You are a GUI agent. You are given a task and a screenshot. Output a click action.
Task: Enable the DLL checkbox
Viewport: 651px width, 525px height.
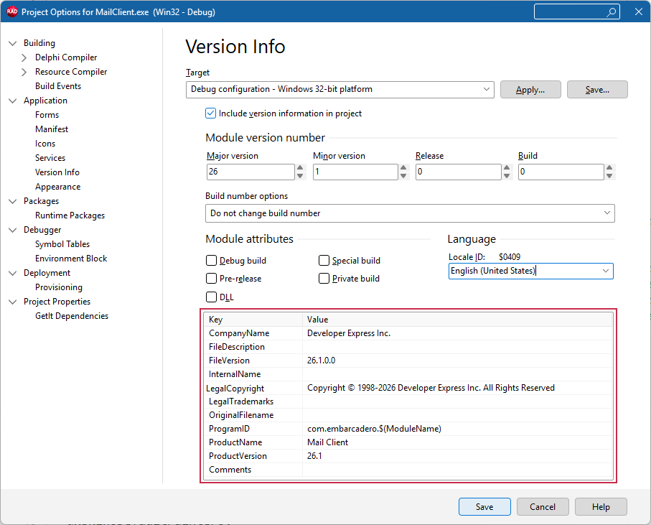click(211, 297)
